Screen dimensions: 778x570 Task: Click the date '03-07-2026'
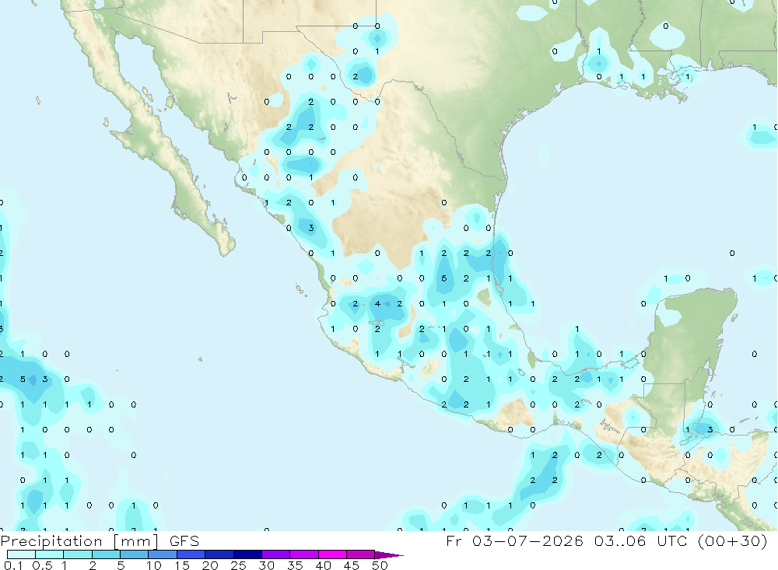(527, 540)
